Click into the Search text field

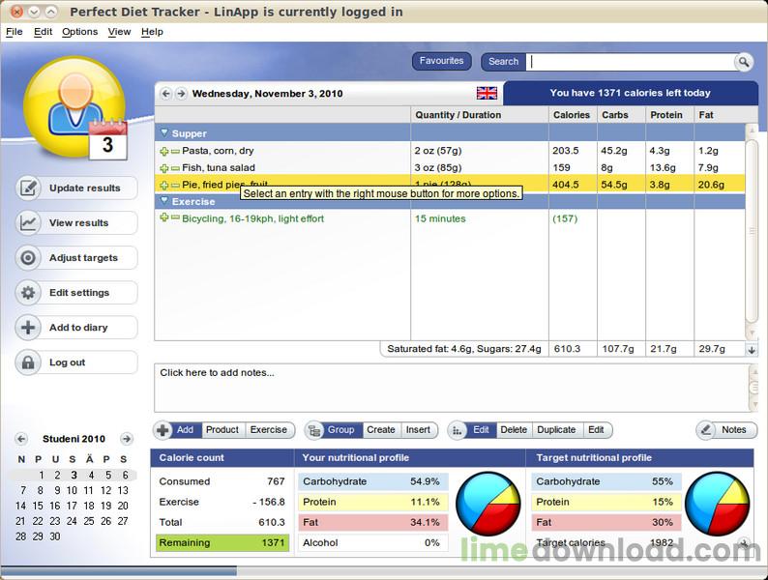tap(630, 62)
